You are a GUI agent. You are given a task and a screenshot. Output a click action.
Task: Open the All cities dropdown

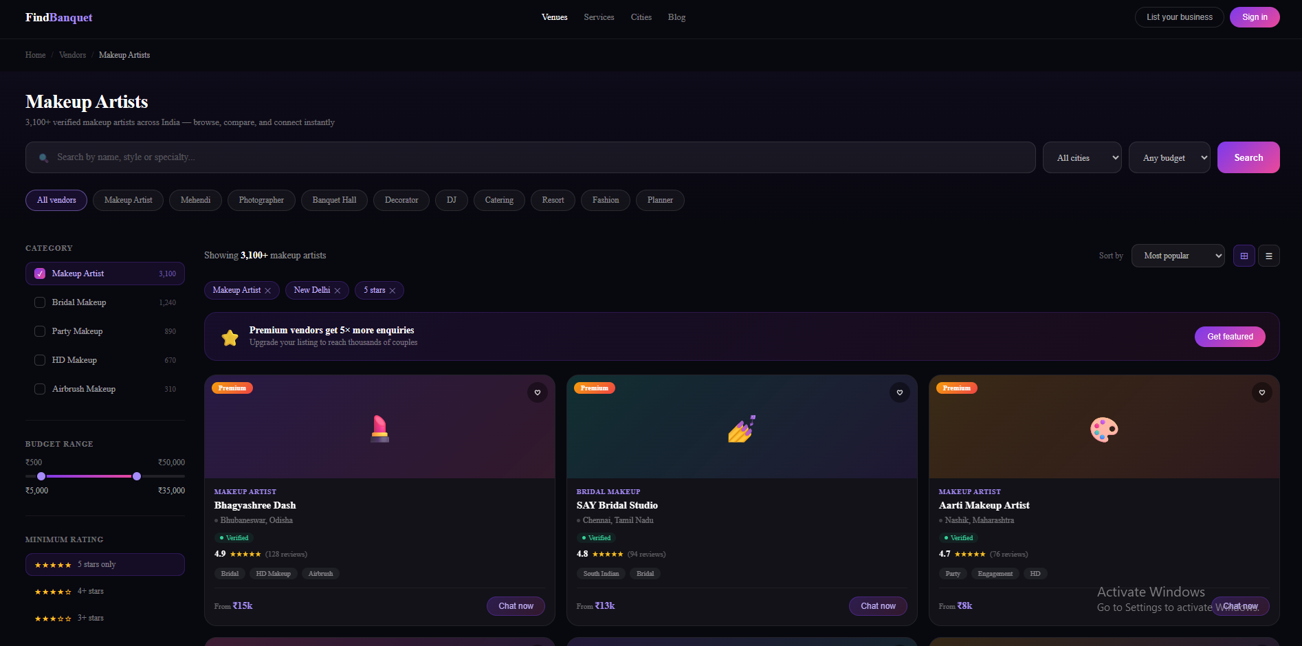point(1081,157)
